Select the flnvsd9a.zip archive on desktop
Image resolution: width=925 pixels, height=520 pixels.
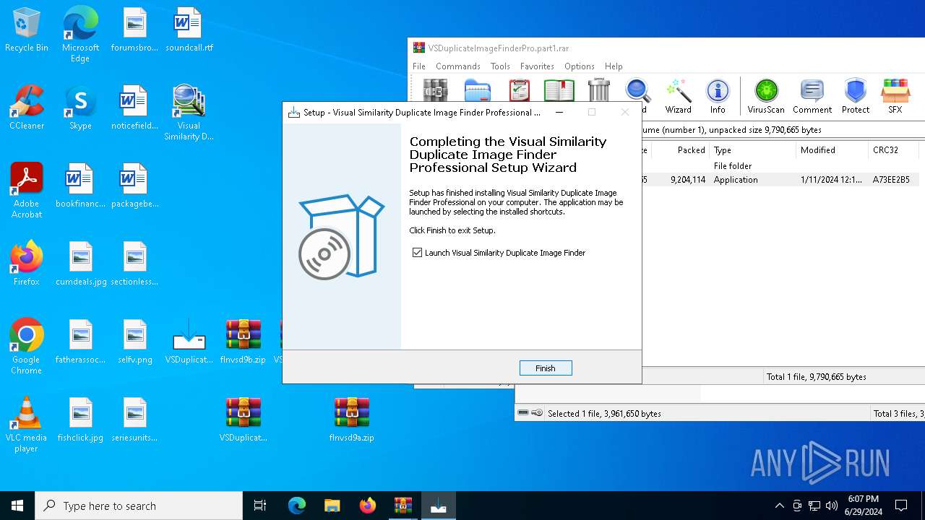coord(351,420)
